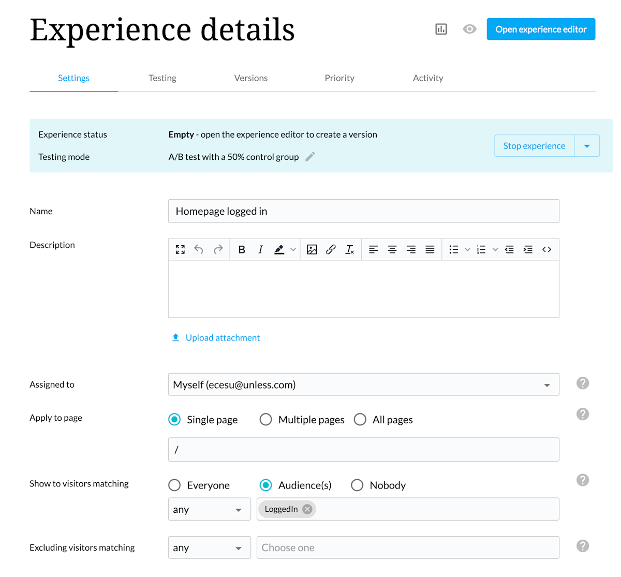Switch to the Testing tab

point(162,78)
